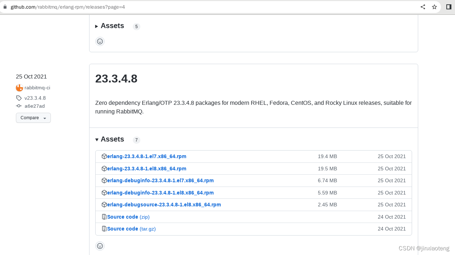Click the tag icon beside v23.3.4.8
This screenshot has height=255, width=455.
click(x=19, y=98)
